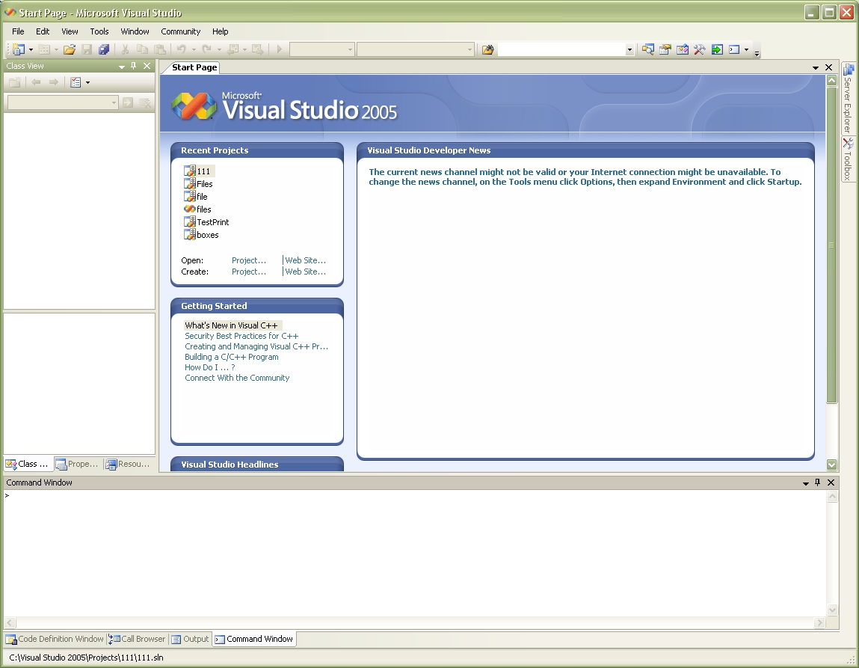Click the Start Page green arrow icon
The image size is (859, 668).
click(716, 49)
